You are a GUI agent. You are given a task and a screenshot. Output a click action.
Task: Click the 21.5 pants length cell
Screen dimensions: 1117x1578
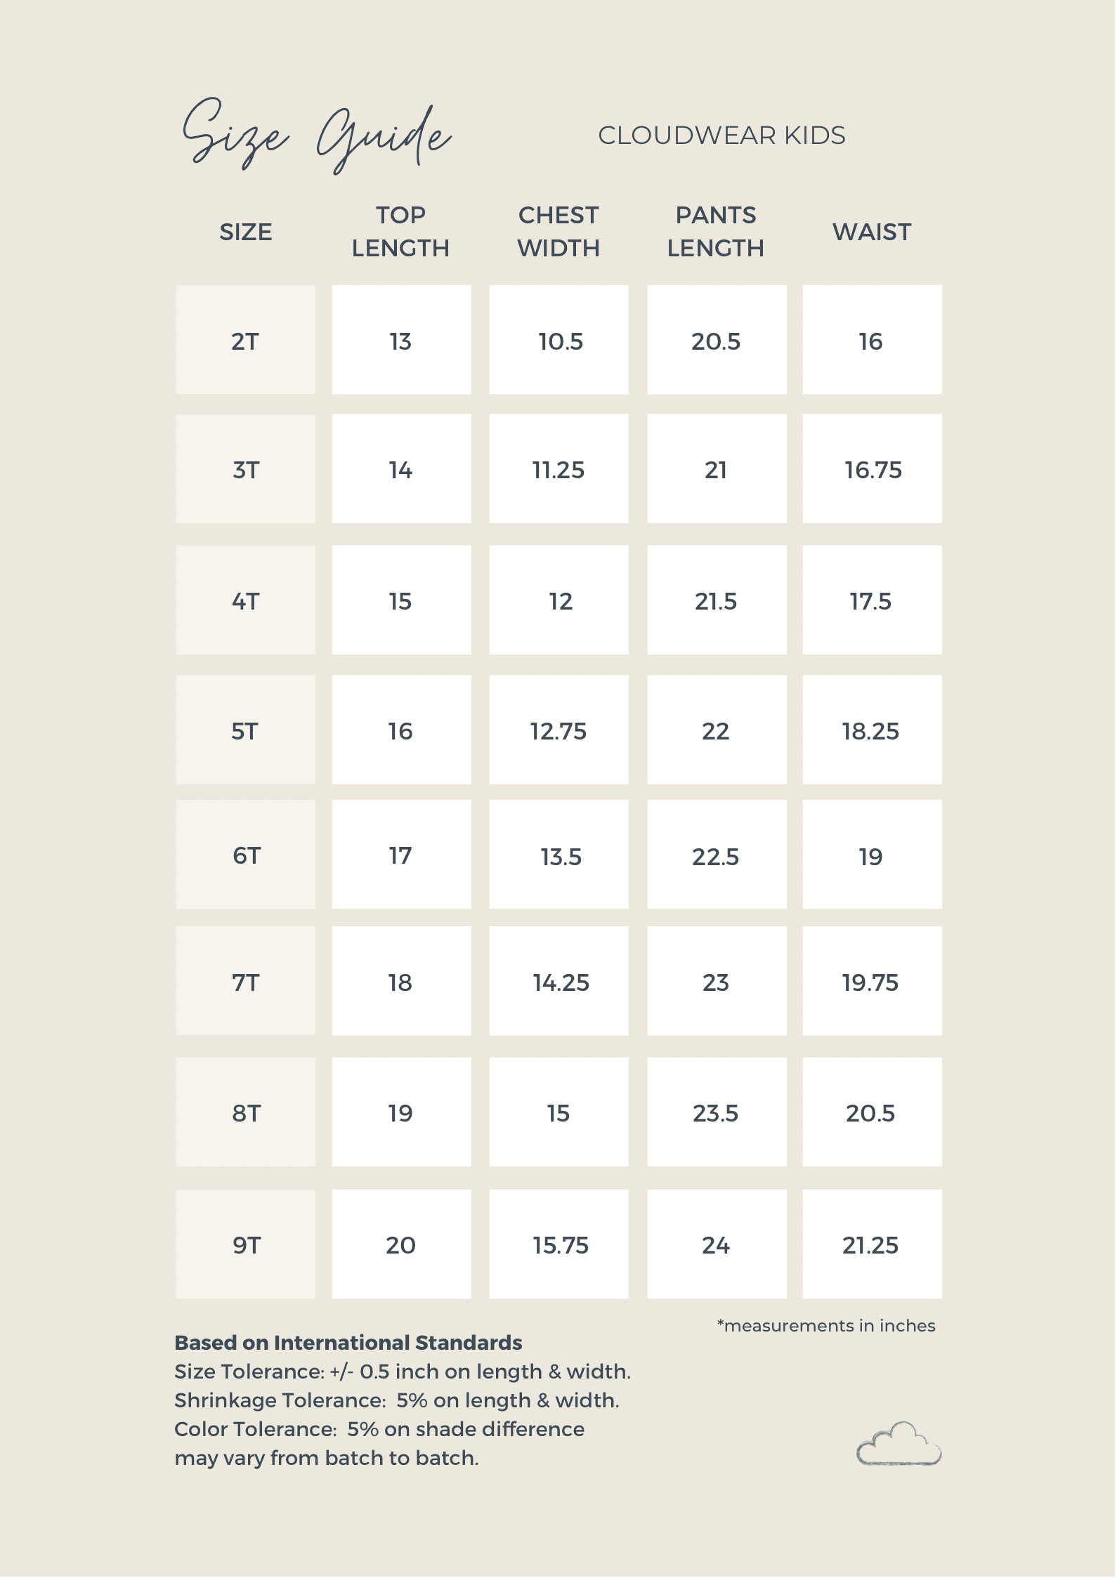click(716, 600)
